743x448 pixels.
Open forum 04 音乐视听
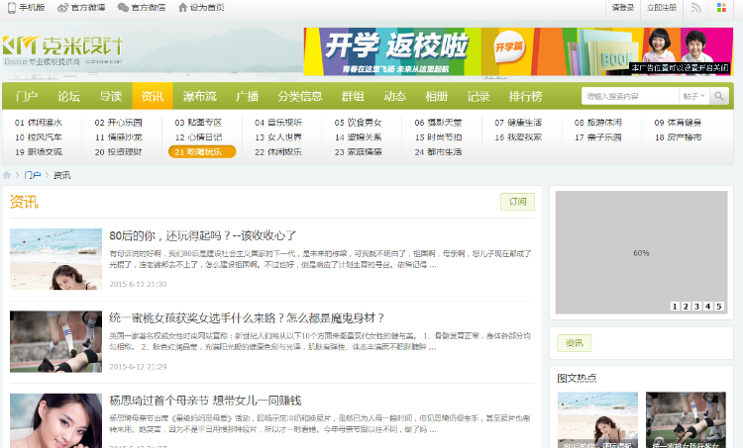(278, 123)
